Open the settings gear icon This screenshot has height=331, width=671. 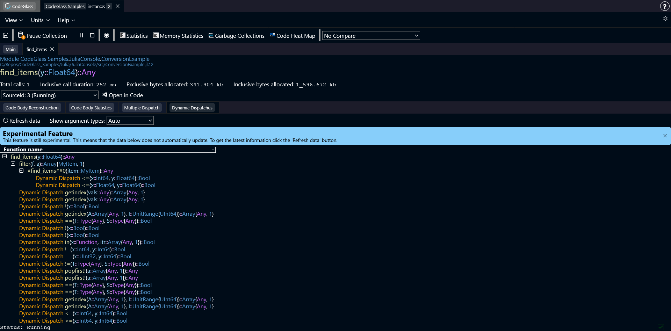coord(665,19)
